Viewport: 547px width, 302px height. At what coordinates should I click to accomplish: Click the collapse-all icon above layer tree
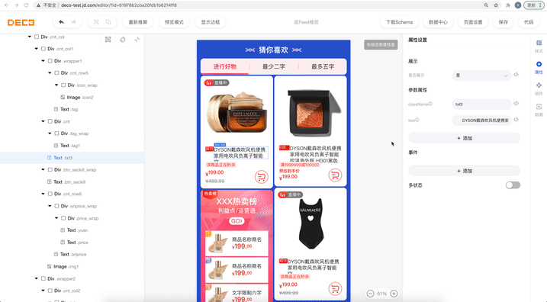click(137, 40)
